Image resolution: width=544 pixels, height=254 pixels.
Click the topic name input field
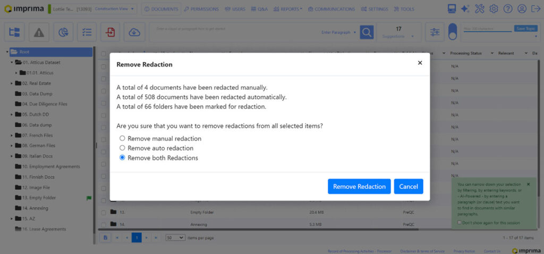(488, 29)
